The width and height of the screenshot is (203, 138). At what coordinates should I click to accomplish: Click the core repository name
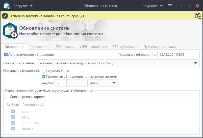(25, 112)
